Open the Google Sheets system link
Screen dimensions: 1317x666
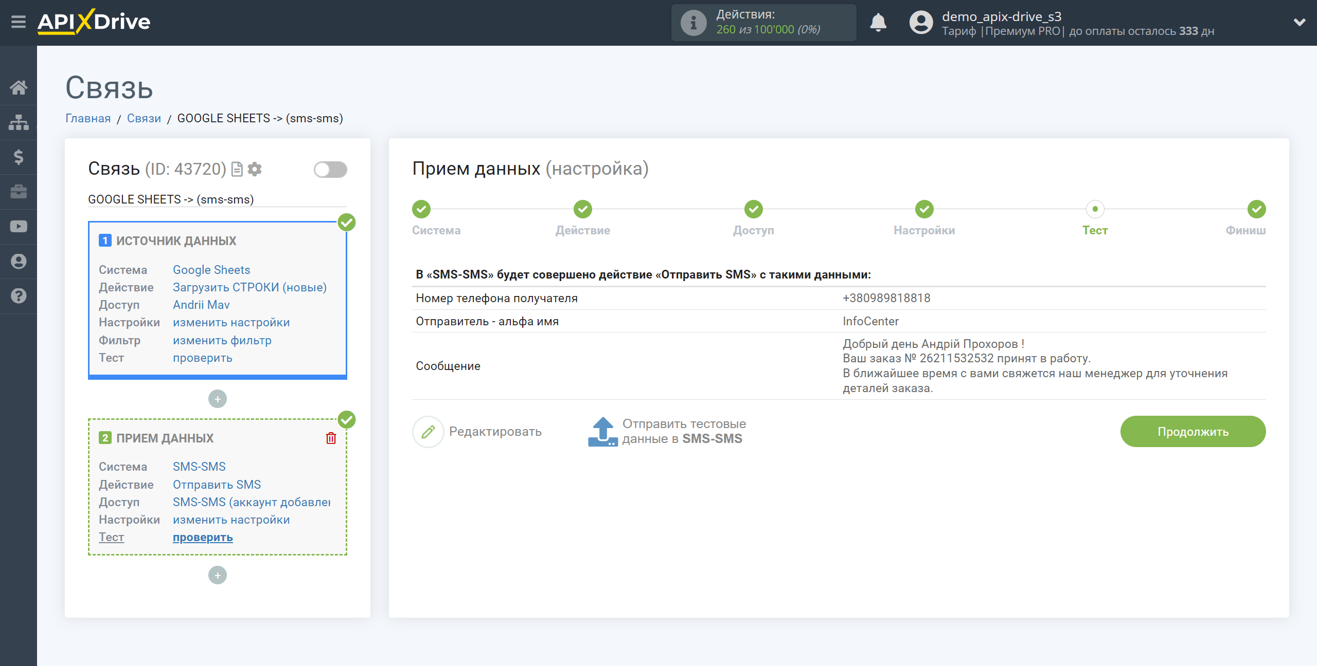(211, 270)
